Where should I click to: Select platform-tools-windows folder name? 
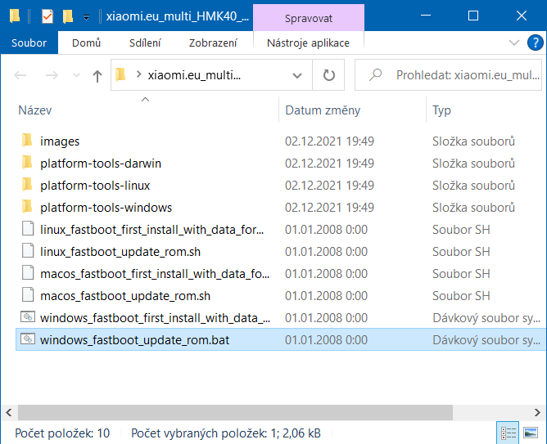(106, 208)
